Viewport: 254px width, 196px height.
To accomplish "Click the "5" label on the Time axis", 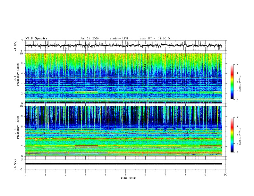I will tap(125, 175).
